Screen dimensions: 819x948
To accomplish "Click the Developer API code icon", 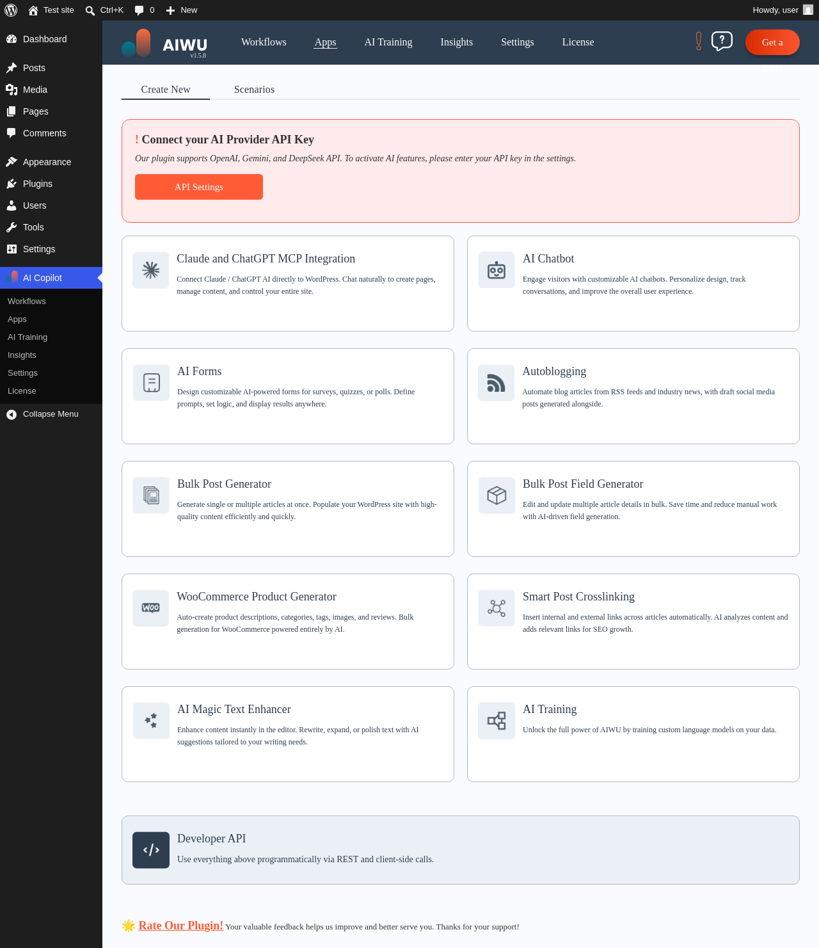I will point(151,850).
